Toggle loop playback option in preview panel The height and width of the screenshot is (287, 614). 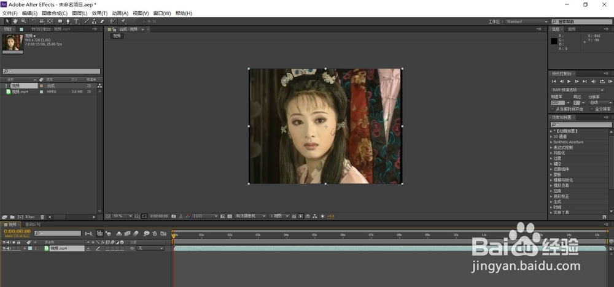click(x=602, y=82)
